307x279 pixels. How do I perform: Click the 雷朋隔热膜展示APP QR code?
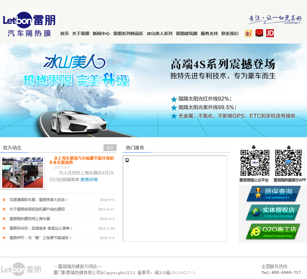288,163
